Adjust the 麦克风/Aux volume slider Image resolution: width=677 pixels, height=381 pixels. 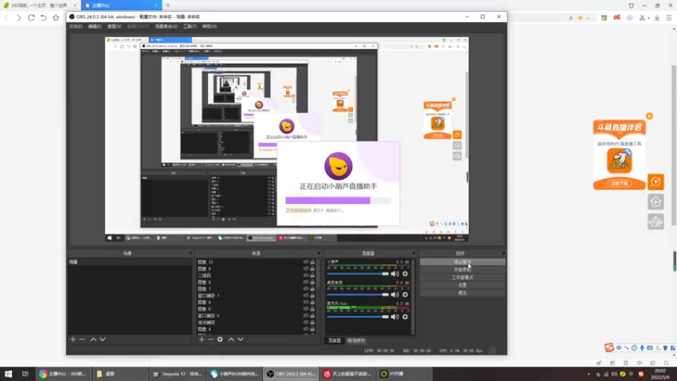(357, 317)
